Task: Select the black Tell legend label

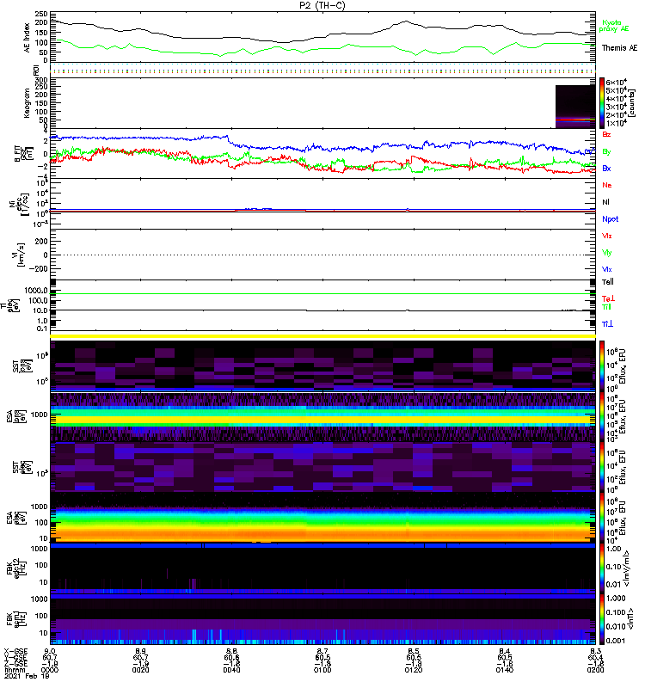Action: tap(607, 282)
